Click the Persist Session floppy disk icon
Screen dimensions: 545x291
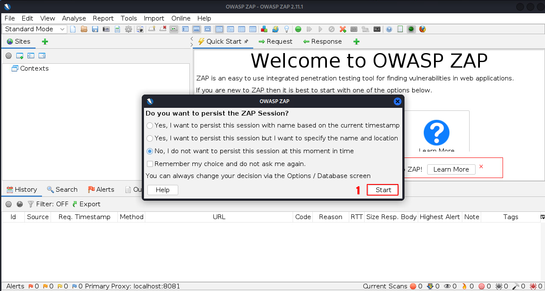pos(95,29)
